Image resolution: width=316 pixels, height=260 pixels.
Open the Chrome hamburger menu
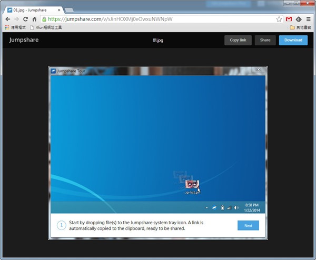coord(308,19)
